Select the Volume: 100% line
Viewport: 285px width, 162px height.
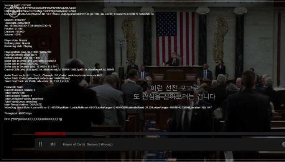(13, 34)
